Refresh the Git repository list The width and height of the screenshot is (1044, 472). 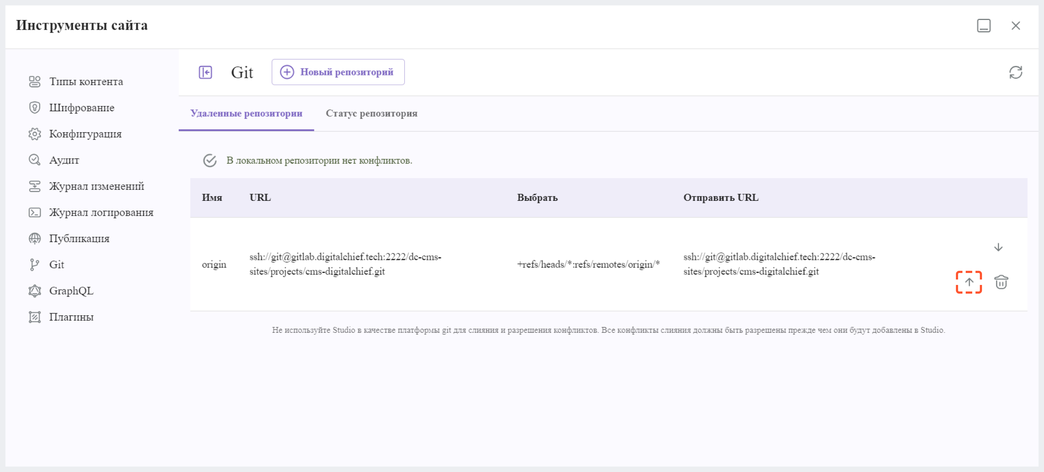1015,72
